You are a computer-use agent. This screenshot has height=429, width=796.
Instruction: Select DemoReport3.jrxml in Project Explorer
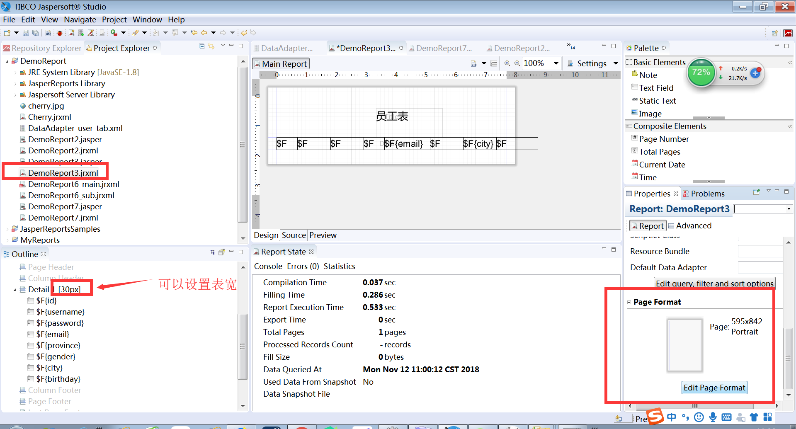pos(59,173)
